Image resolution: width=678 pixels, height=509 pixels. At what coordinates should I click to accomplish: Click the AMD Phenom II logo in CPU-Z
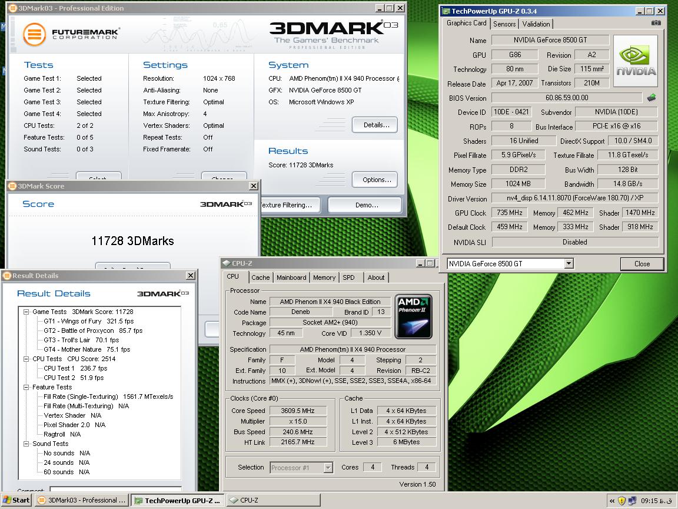coord(413,316)
